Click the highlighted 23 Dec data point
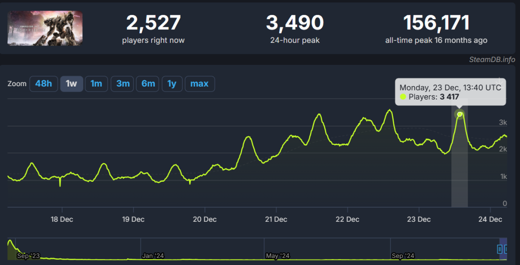 pyautogui.click(x=459, y=114)
